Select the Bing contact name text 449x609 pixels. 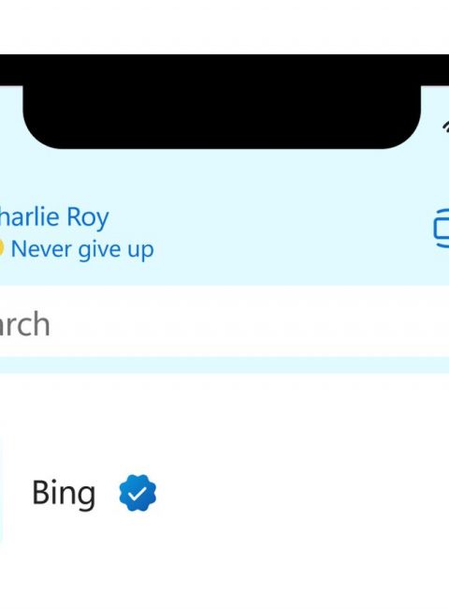click(64, 493)
